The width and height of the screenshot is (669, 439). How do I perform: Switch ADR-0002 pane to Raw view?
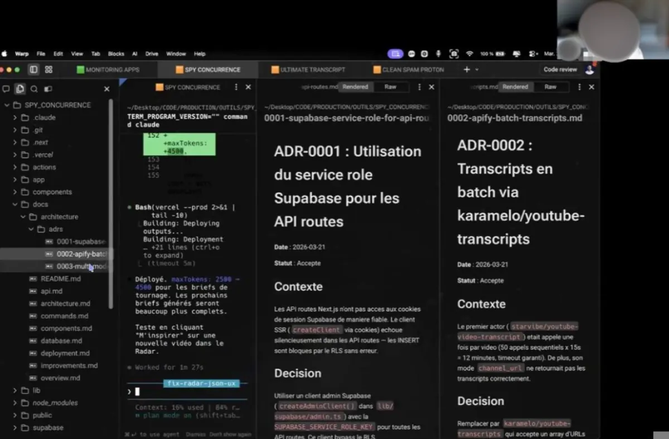pos(550,87)
